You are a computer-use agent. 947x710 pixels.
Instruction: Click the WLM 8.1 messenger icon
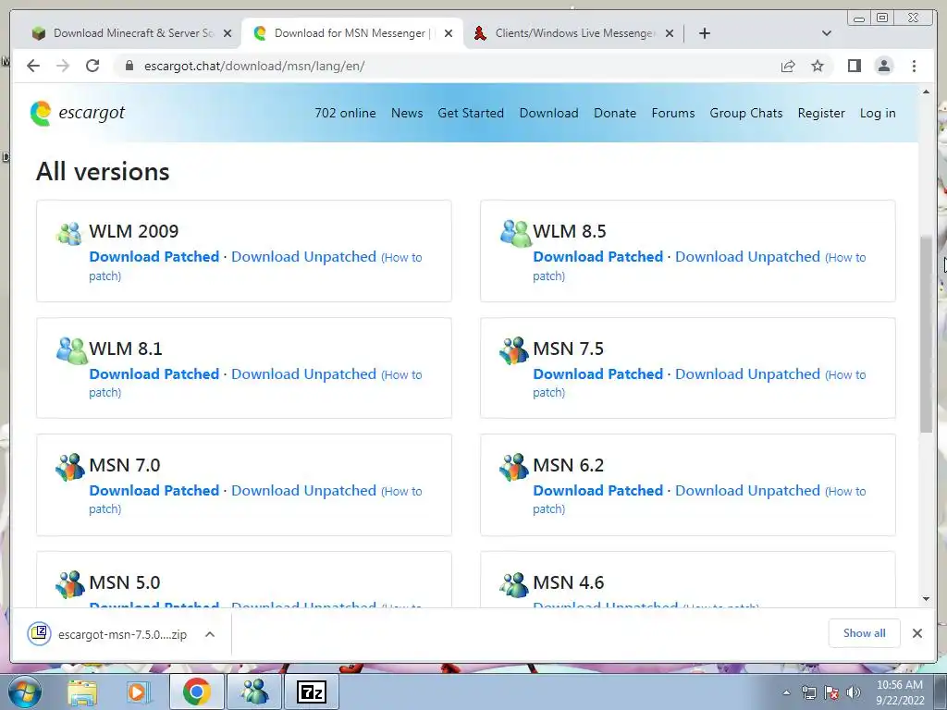(x=72, y=350)
